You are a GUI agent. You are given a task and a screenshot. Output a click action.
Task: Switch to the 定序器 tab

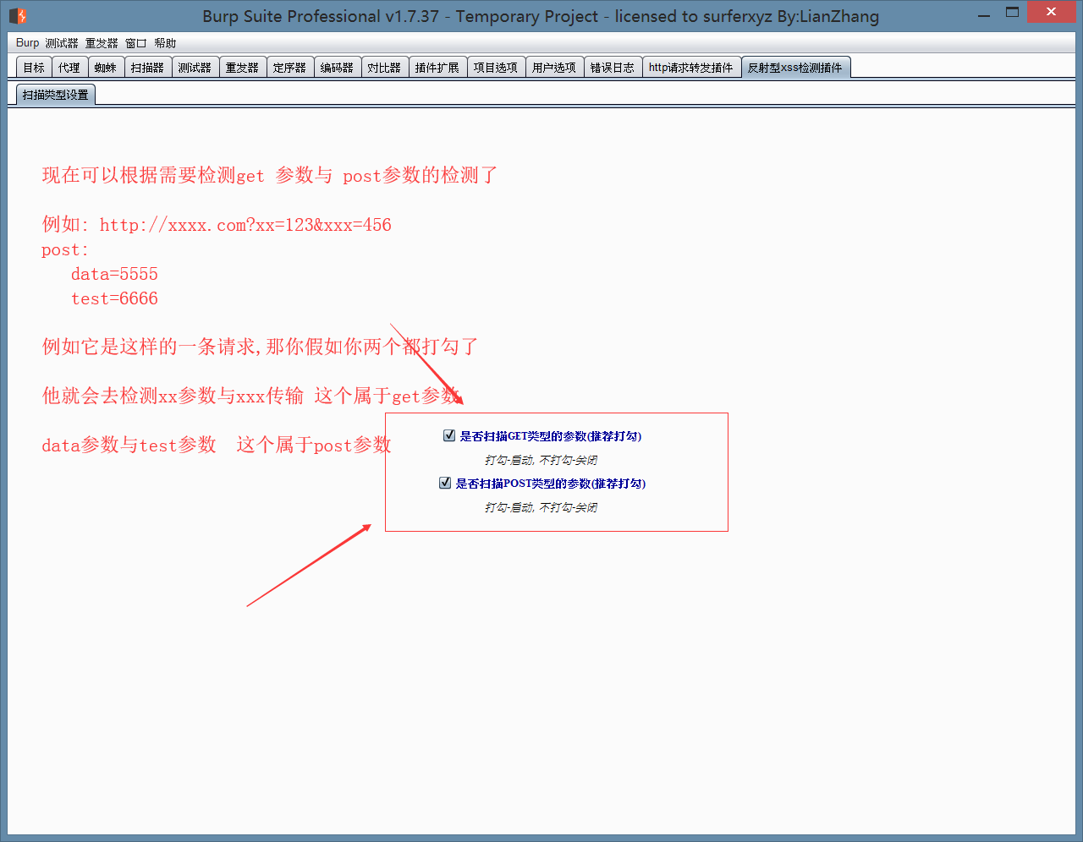[290, 68]
